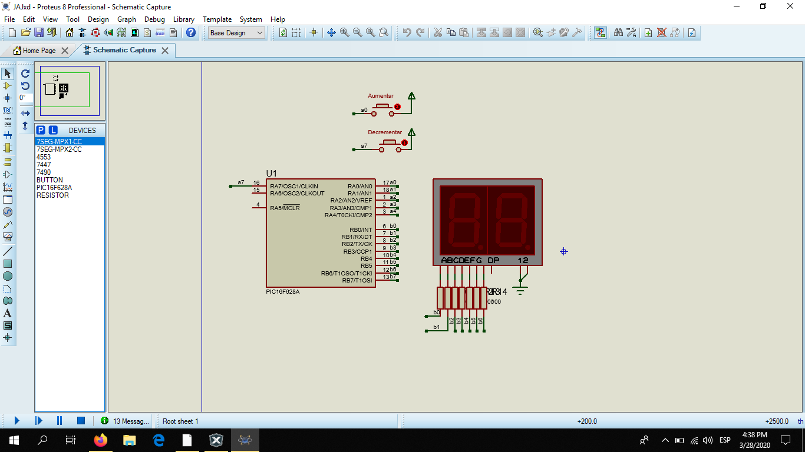
Task: Close the Schematic Capture tab
Action: click(x=165, y=51)
